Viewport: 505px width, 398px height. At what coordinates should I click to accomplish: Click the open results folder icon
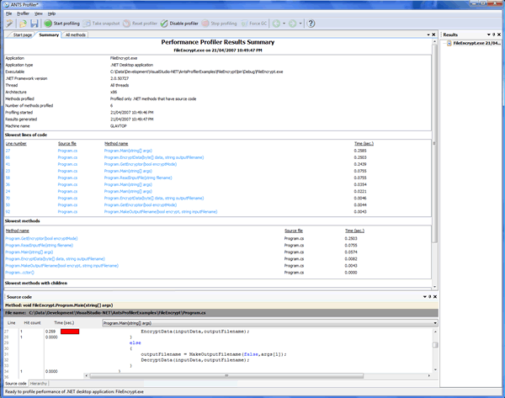(x=23, y=24)
